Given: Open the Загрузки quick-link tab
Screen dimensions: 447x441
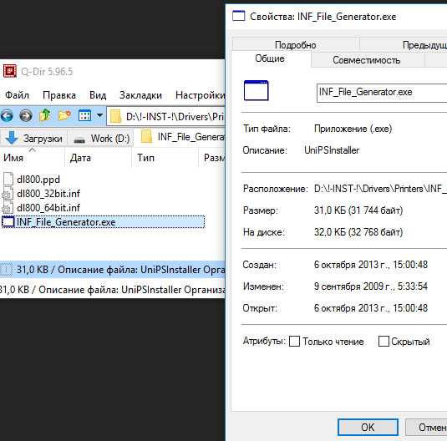Looking at the screenshot, I should click(x=33, y=139).
